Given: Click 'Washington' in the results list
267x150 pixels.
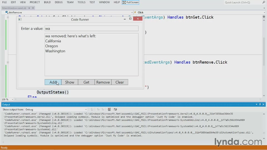Looking at the screenshot, I should click(x=55, y=51).
